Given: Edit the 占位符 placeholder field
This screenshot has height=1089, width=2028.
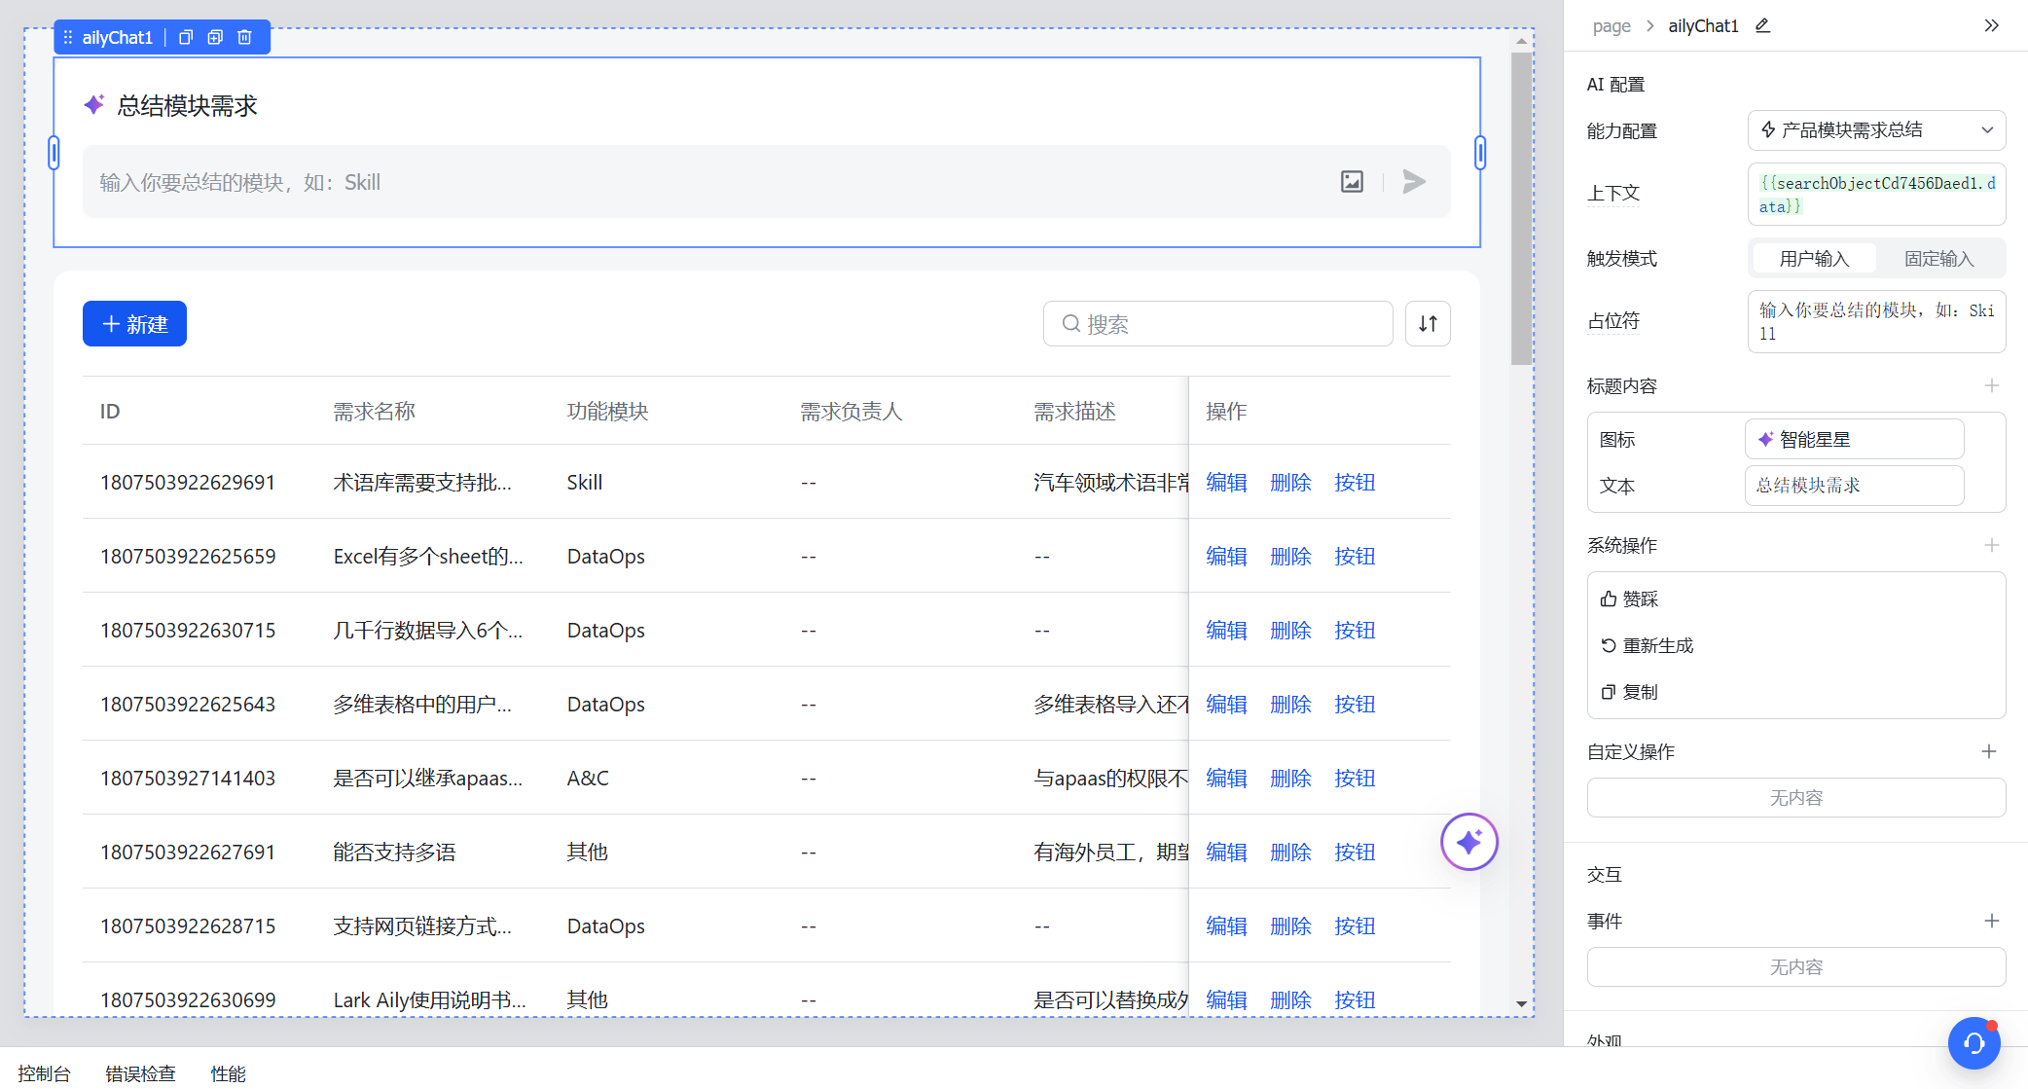Looking at the screenshot, I should point(1876,321).
